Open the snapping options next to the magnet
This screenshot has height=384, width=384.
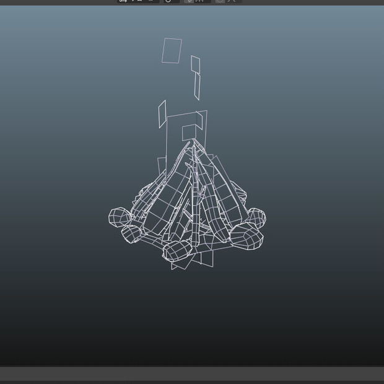tap(203, 1)
